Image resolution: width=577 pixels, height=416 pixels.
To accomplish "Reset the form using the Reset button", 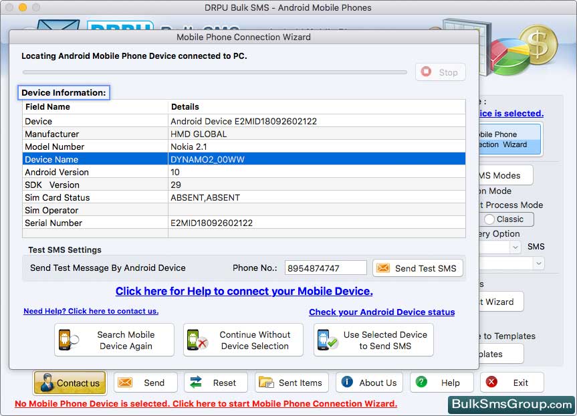I will point(216,383).
